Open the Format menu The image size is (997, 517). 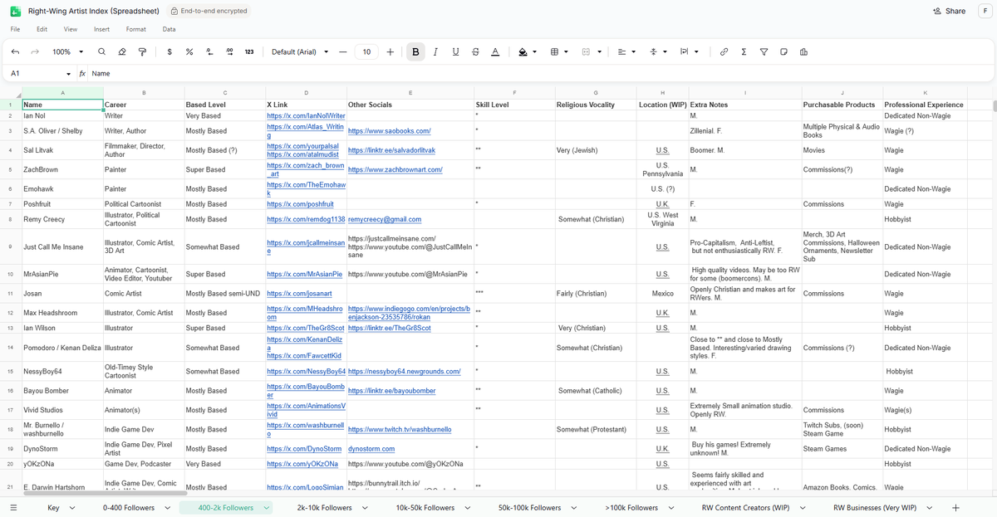click(136, 29)
